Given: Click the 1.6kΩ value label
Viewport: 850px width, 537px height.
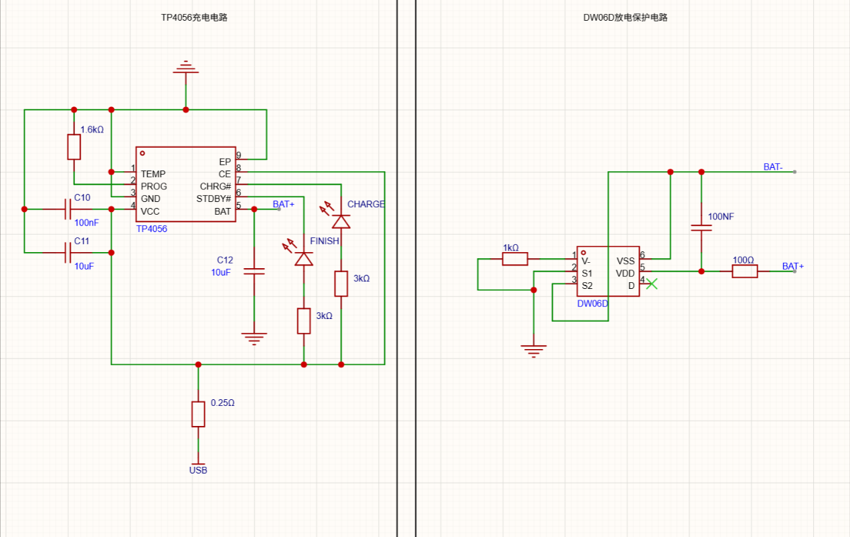Looking at the screenshot, I should click(x=92, y=130).
